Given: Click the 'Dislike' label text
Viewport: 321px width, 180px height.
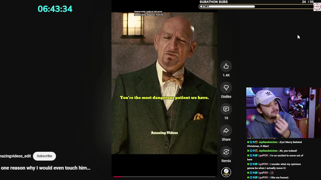Looking at the screenshot, I should (x=226, y=96).
